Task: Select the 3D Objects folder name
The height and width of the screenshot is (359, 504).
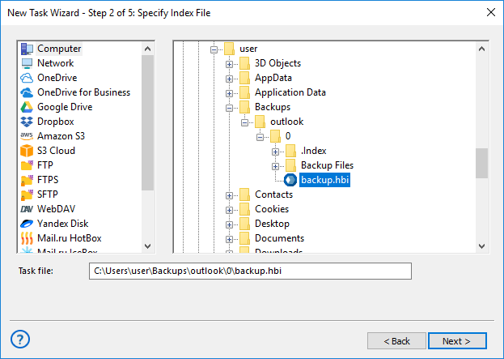Action: 277,63
